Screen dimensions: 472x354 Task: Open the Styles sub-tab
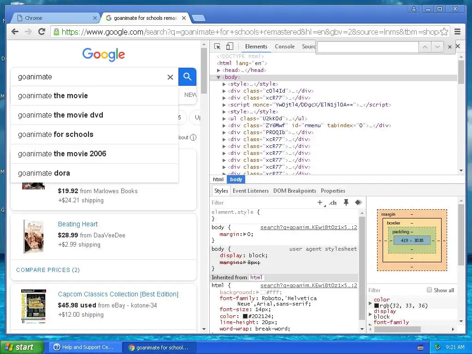click(221, 190)
